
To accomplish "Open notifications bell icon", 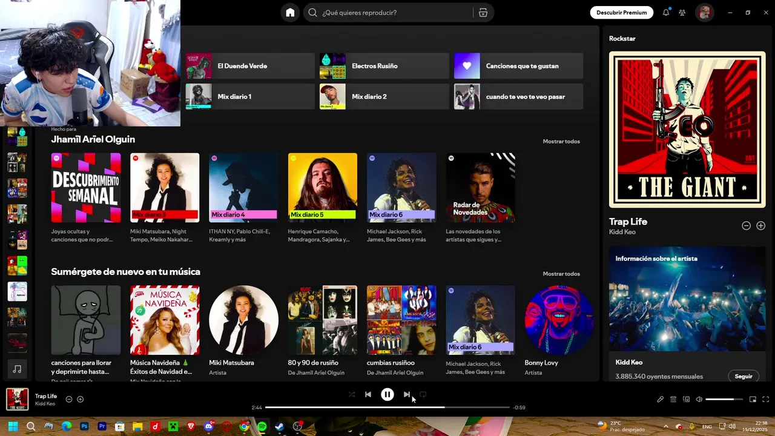I will (666, 12).
